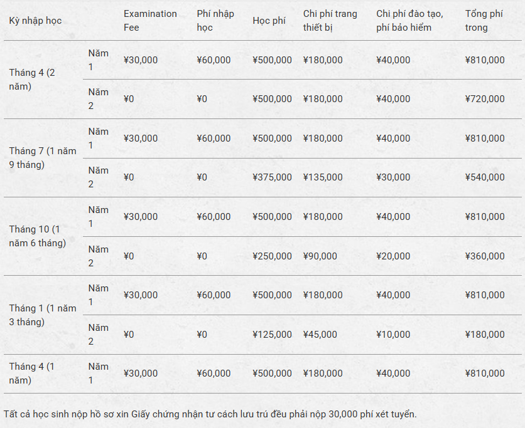
Task: Click the ¥135,000 equipment cost cell
Action: [x=323, y=177]
